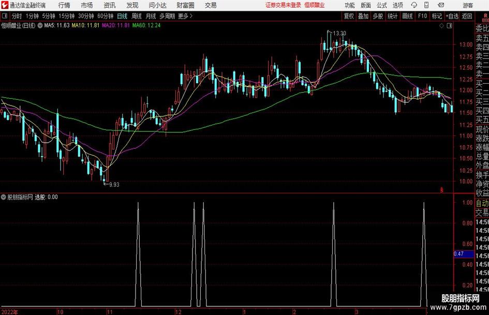Click the MA20: 11.81 label

116,25
